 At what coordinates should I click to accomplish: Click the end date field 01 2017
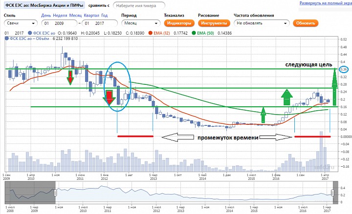coord(100,23)
